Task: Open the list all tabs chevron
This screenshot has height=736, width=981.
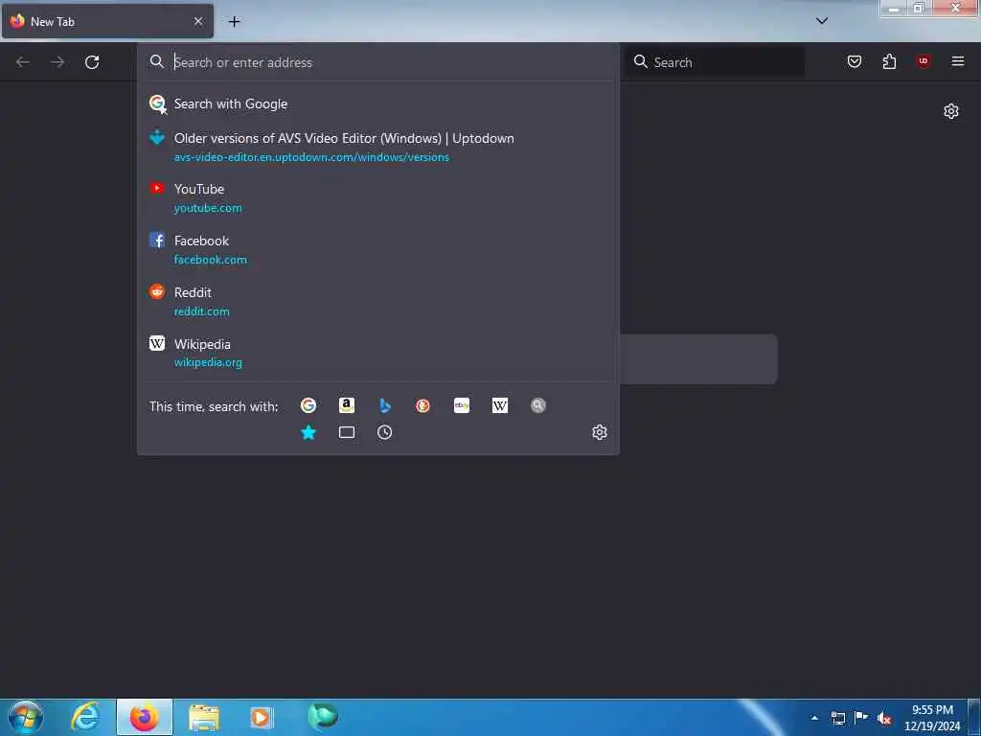Action: pyautogui.click(x=822, y=21)
